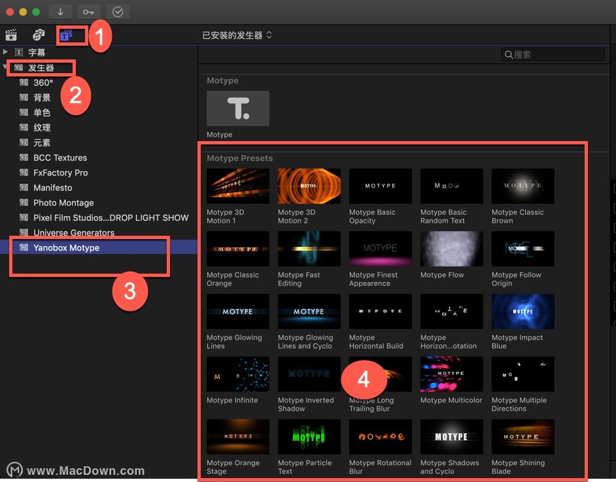The image size is (616, 482).
Task: Choose the Motype 3D Motion 2 preset
Action: click(x=309, y=186)
